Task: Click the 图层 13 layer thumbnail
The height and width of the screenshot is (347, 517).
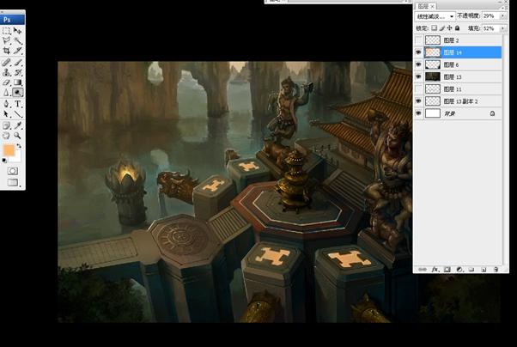Action: pyautogui.click(x=433, y=76)
